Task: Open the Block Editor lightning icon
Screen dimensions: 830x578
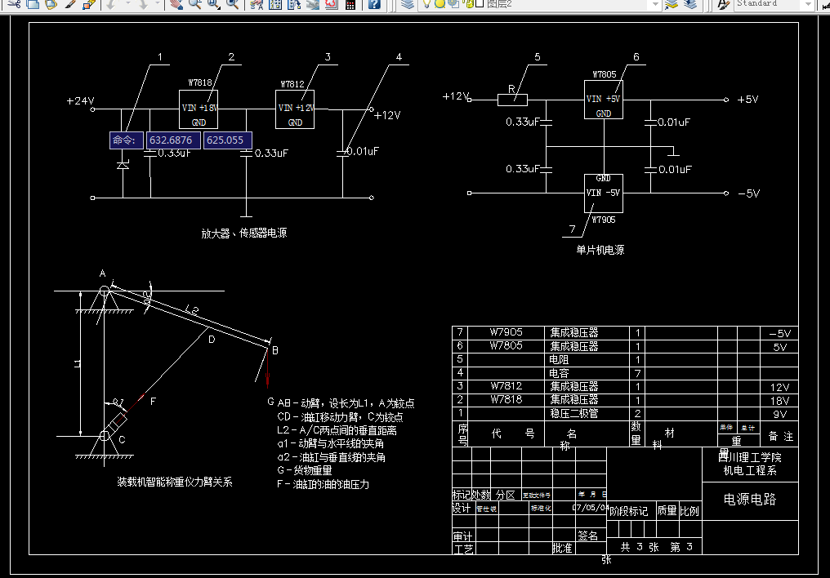Action: point(88,4)
